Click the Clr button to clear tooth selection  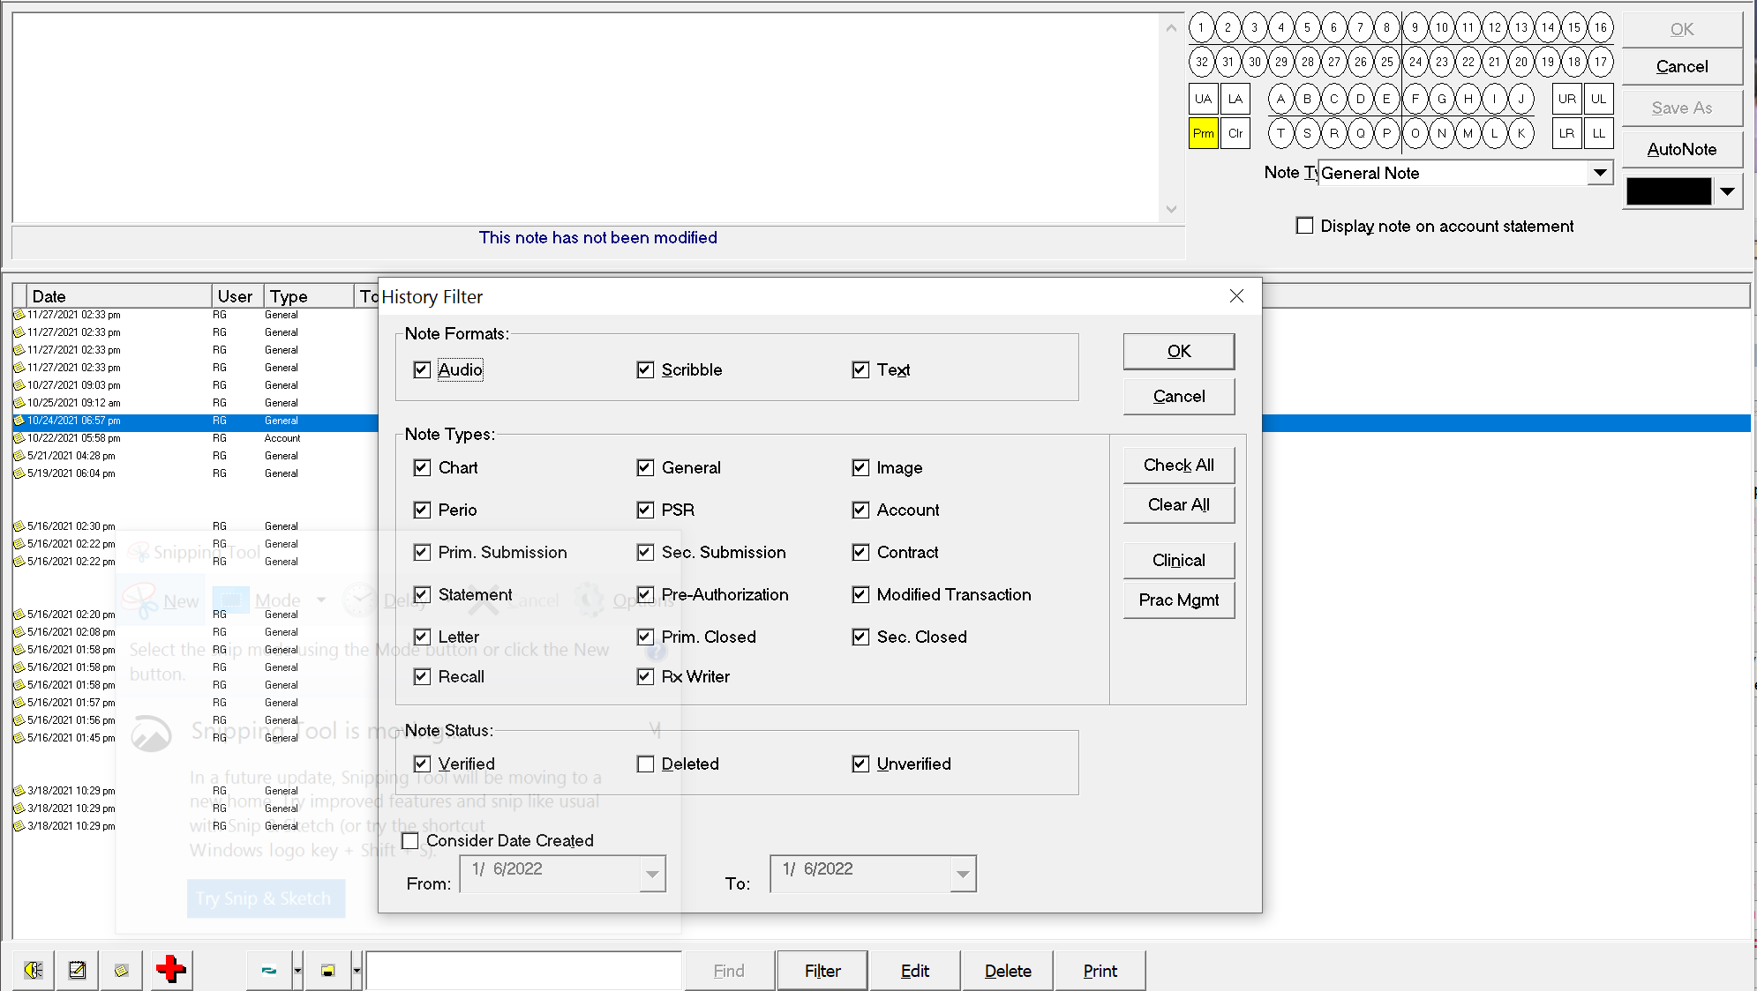click(1235, 133)
